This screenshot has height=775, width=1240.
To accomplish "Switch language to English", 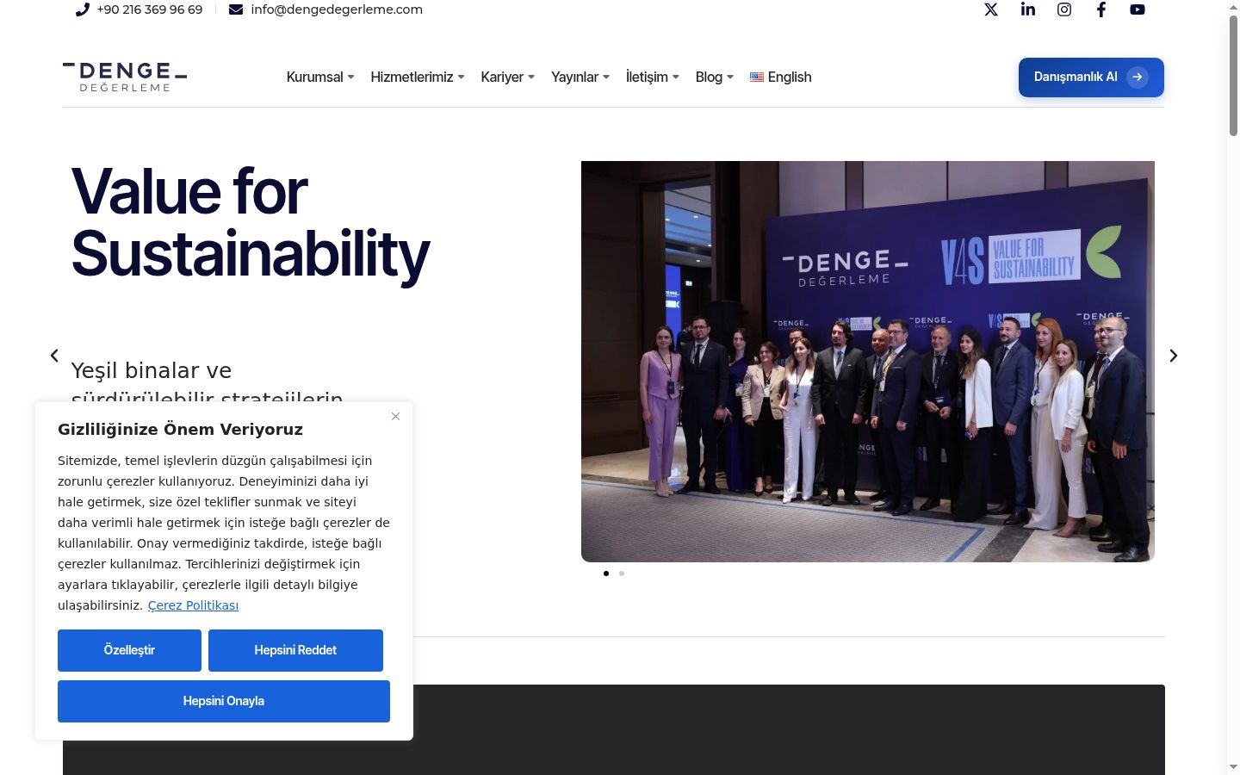I will click(781, 77).
